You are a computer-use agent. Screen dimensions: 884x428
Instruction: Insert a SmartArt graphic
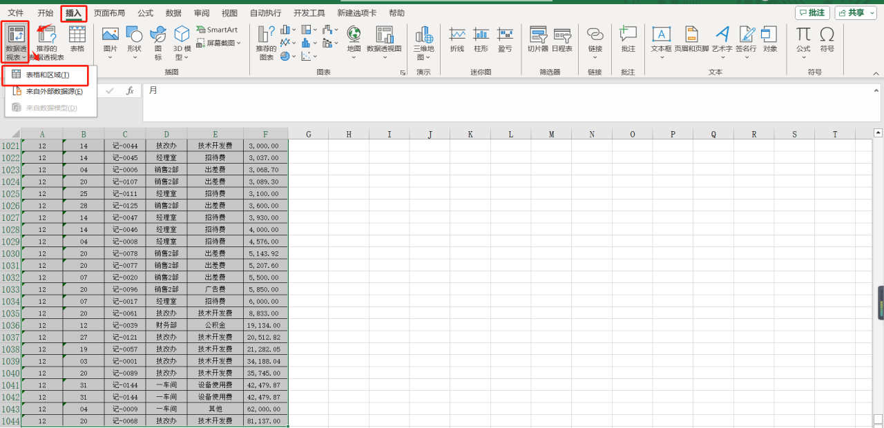pyautogui.click(x=217, y=30)
